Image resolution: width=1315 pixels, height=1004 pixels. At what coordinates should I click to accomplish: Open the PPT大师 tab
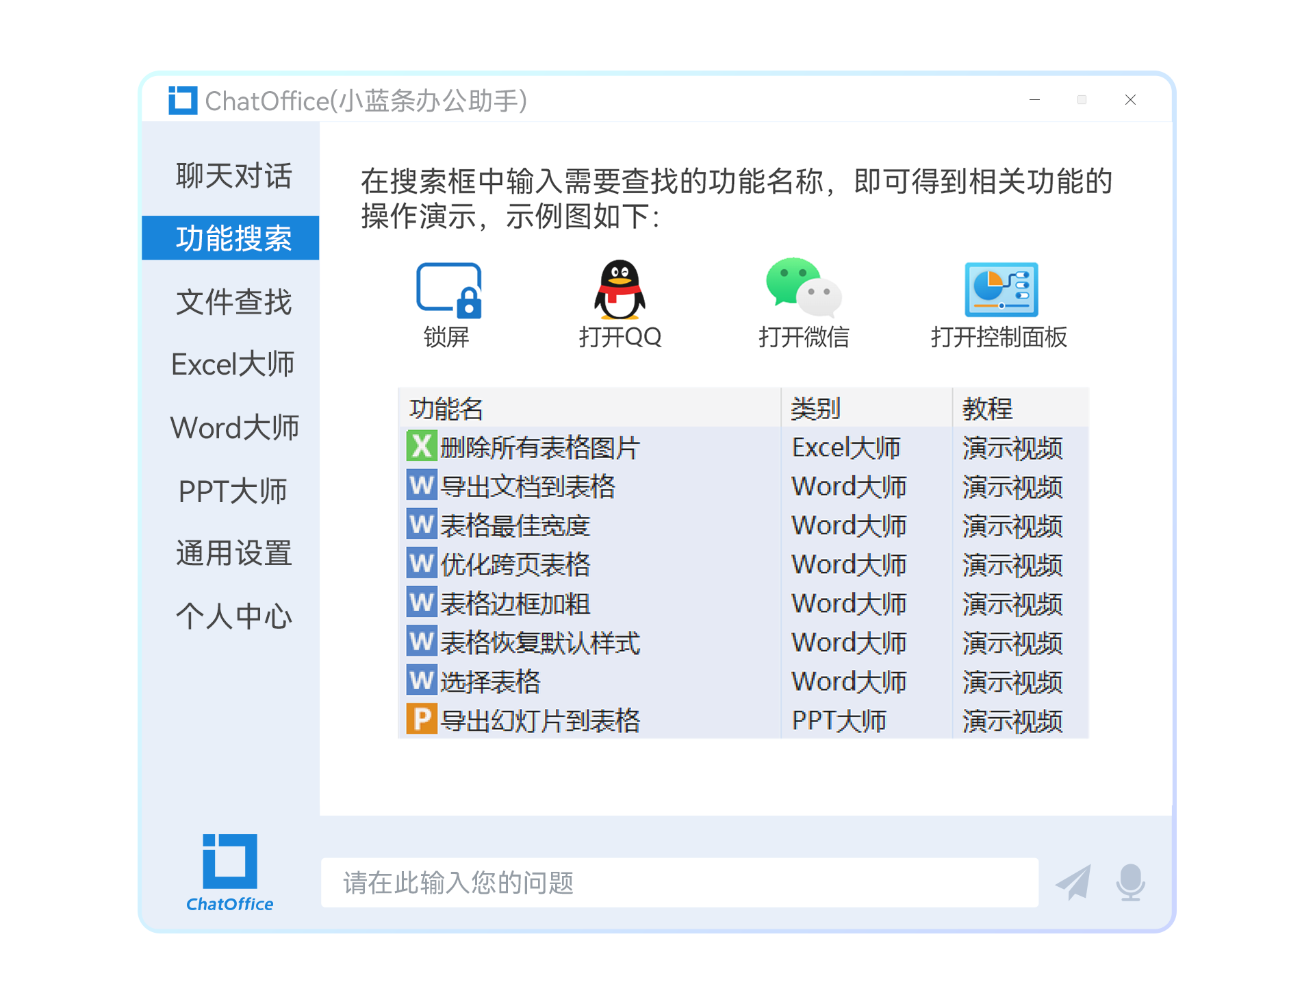tap(233, 491)
